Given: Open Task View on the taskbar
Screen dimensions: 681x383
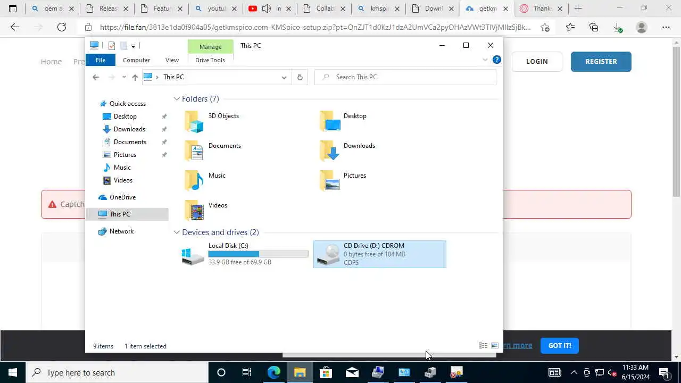Looking at the screenshot, I should (x=247, y=372).
